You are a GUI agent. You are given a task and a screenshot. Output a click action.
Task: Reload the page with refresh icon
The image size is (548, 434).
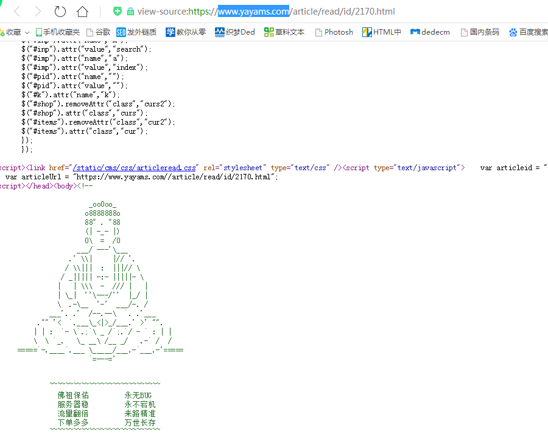[60, 12]
